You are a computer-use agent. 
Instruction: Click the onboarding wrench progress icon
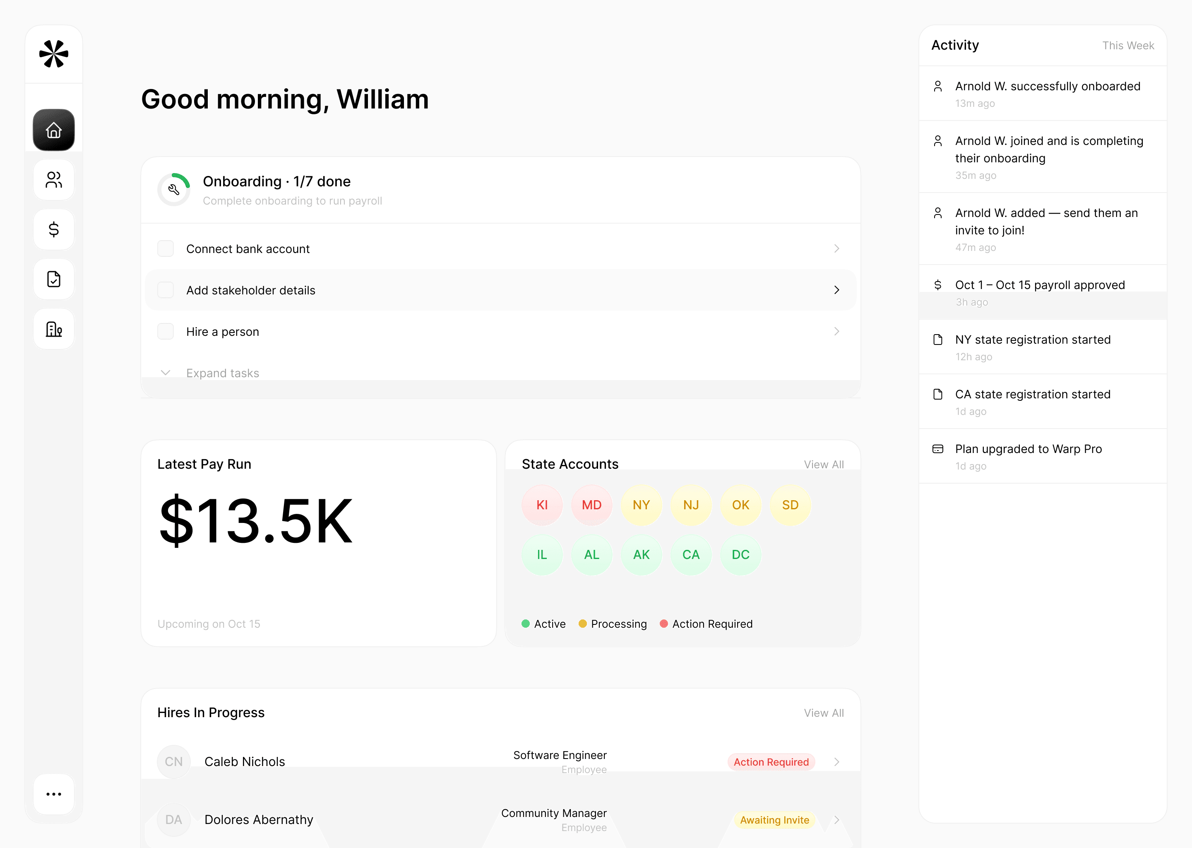[174, 190]
